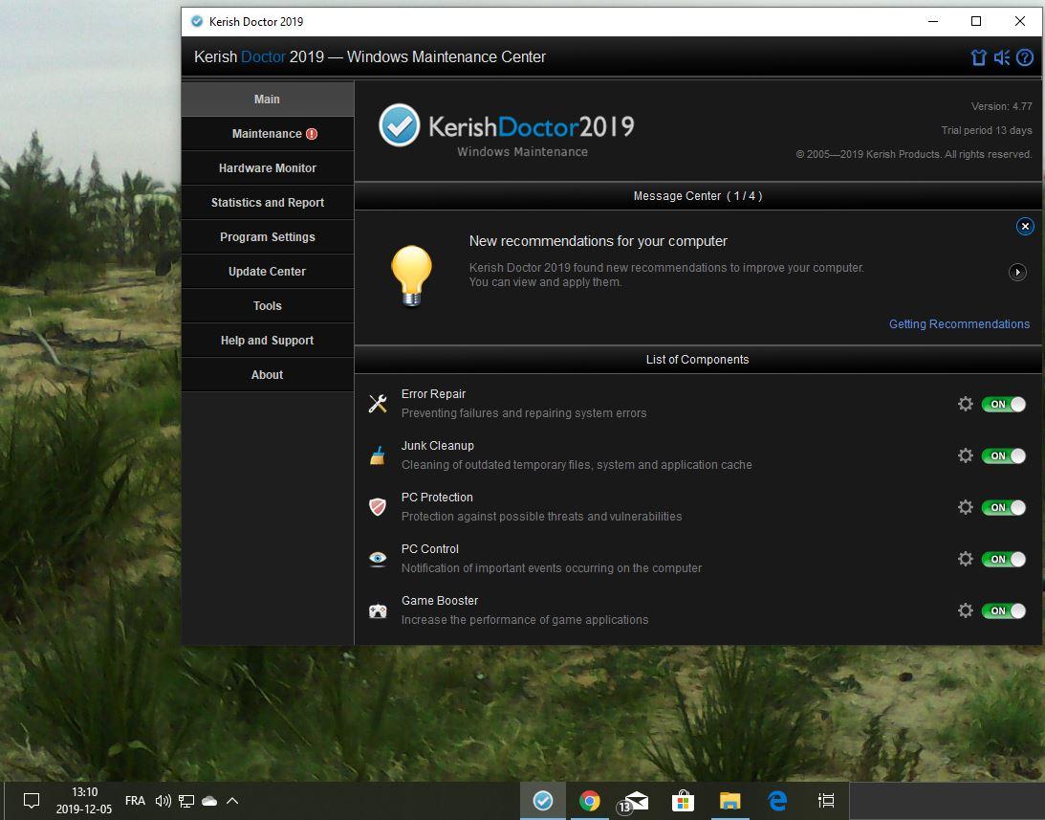This screenshot has height=820, width=1045.
Task: Click the Junk Cleanup broom icon
Action: coord(378,455)
